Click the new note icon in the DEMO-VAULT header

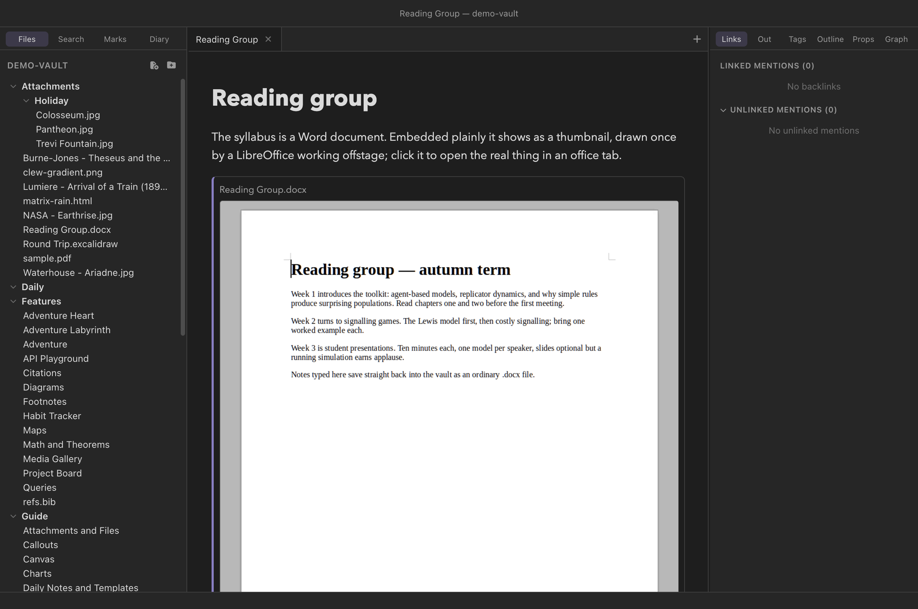click(x=154, y=65)
